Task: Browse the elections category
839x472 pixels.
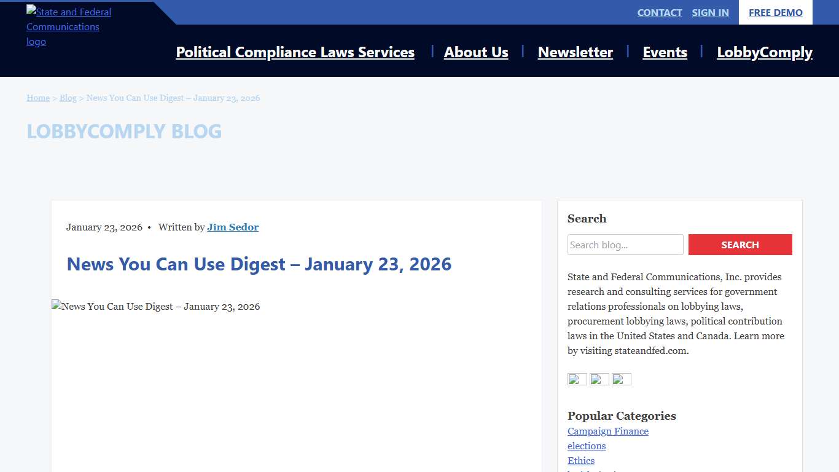Action: coord(586,446)
